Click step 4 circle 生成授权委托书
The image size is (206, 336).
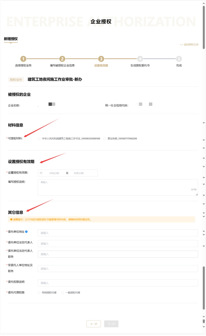tap(140, 59)
